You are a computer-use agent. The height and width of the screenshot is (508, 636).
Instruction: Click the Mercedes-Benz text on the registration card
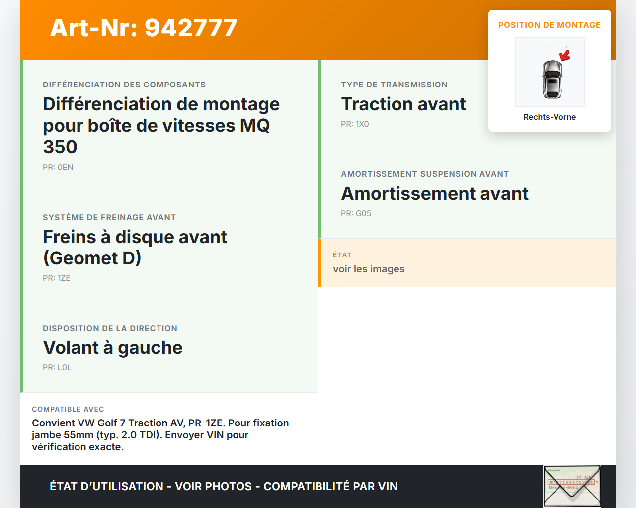click(563, 487)
